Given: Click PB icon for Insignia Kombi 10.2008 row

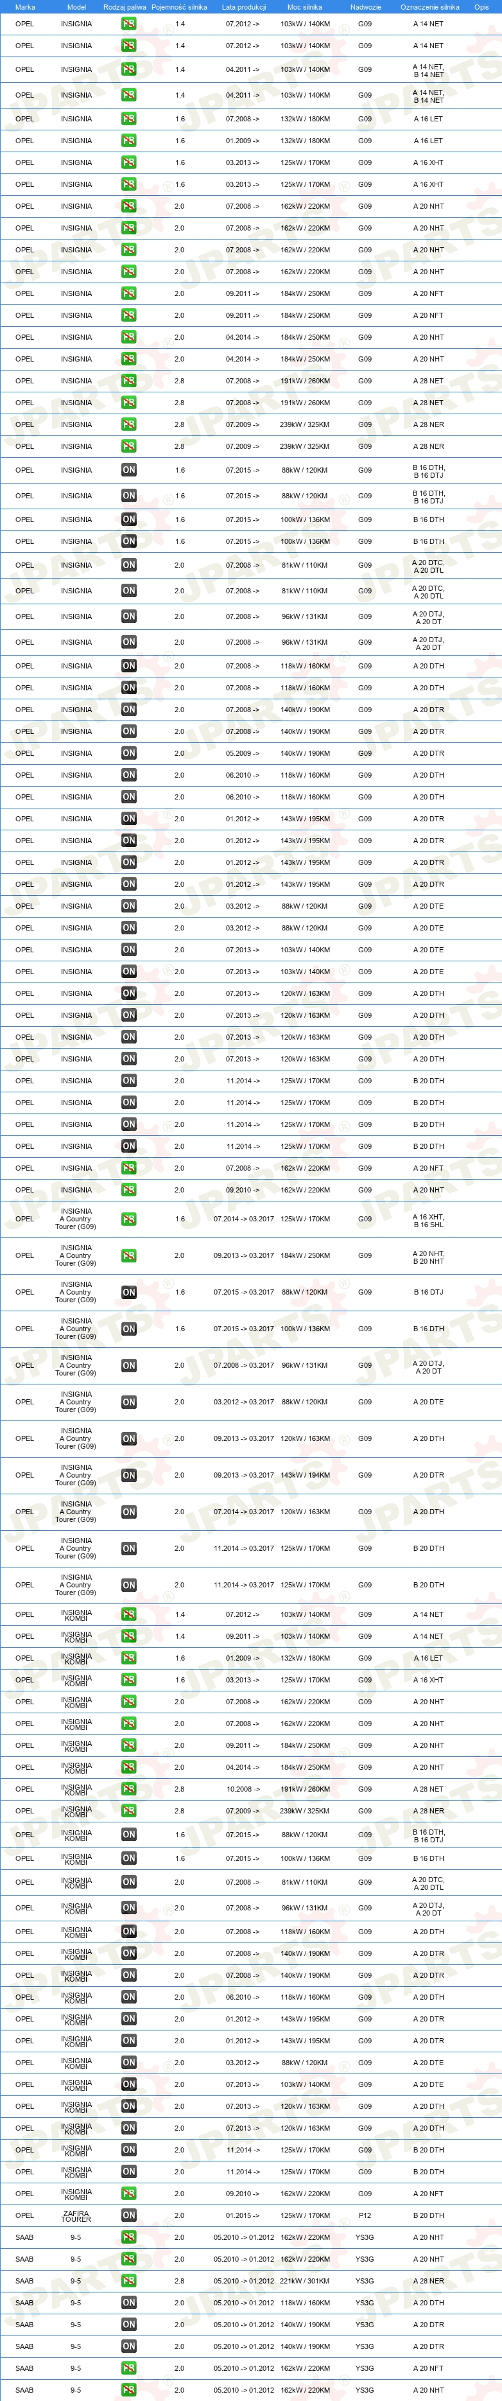Looking at the screenshot, I should pyautogui.click(x=128, y=1788).
